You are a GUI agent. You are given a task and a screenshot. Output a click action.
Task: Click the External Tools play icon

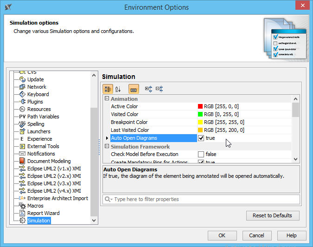(22, 146)
